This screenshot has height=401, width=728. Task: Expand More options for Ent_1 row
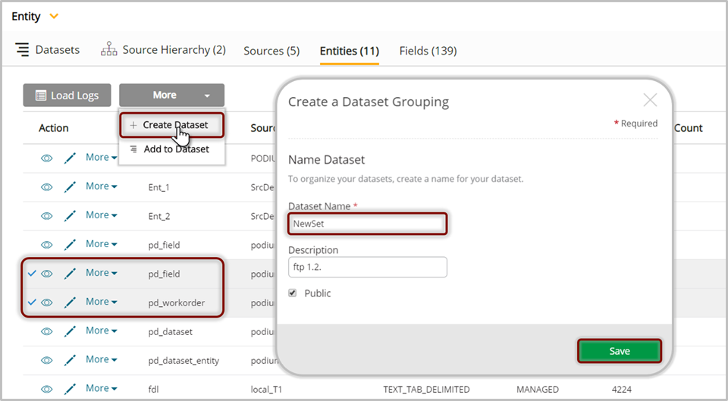101,186
